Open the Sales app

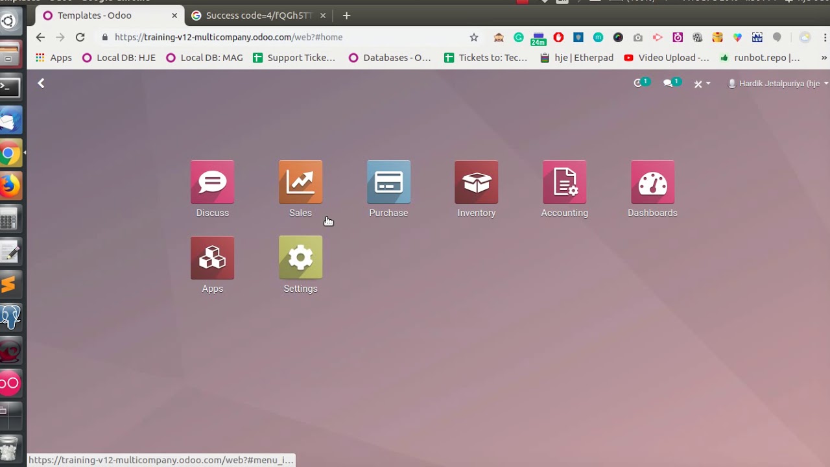click(x=300, y=189)
